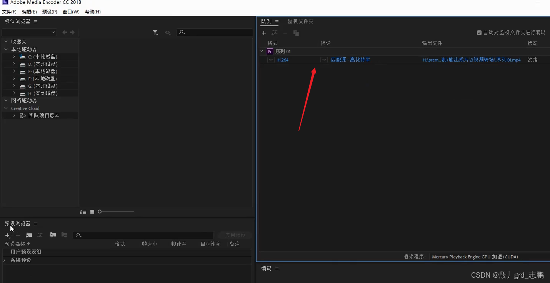
Task: Click the Pr icon of 序列 01
Action: pyautogui.click(x=270, y=51)
